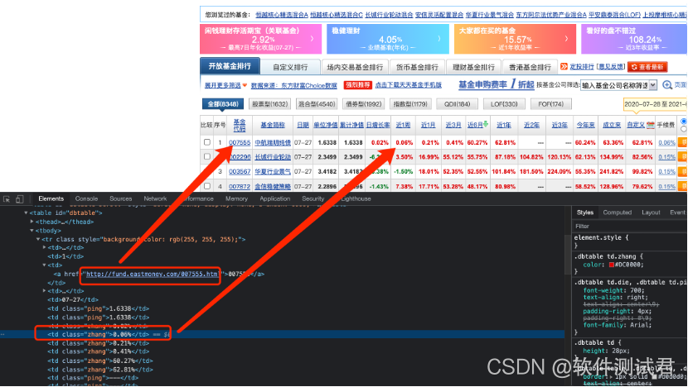
Task: Open the Application tab
Action: pos(275,198)
